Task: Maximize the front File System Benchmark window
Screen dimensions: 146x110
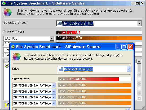Action: pos(124,47)
